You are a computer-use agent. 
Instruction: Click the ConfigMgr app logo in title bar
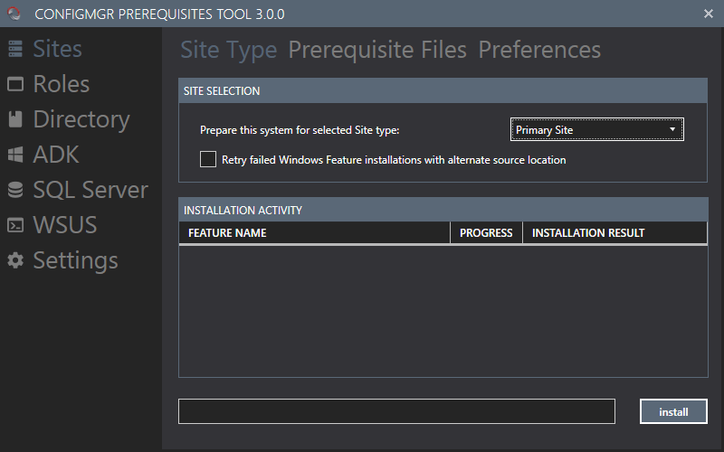14,13
